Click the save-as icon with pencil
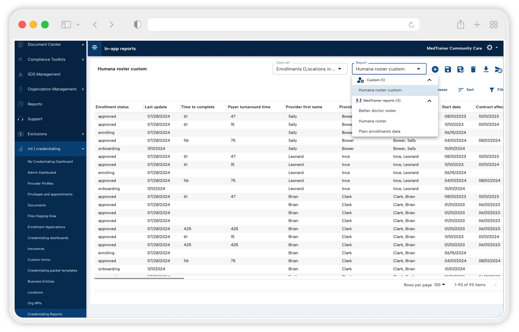Viewport: 519px width, 332px height. (x=460, y=69)
